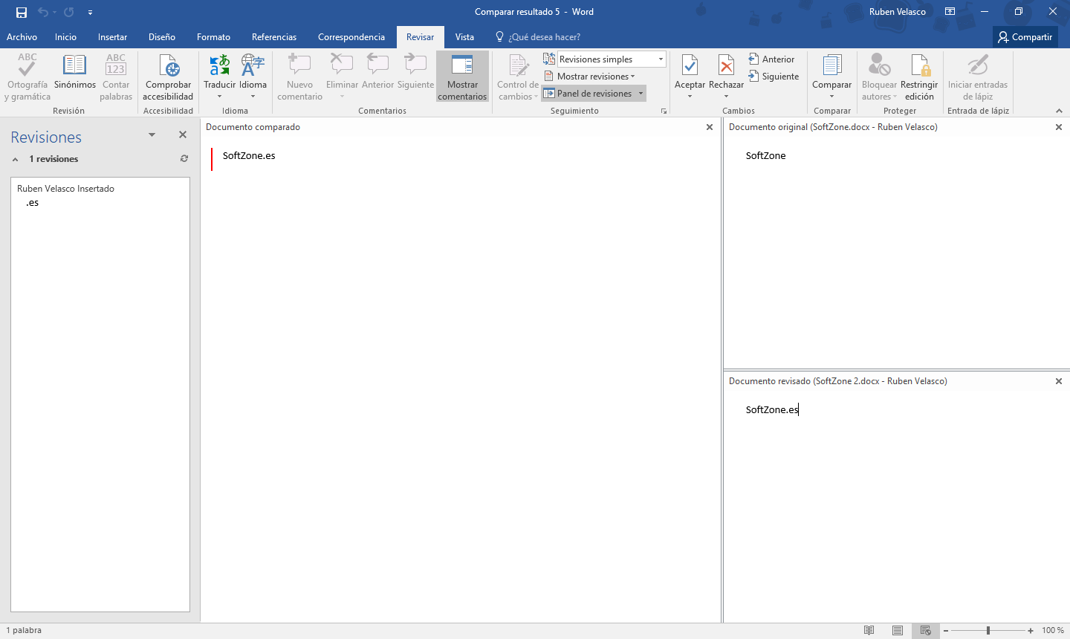Viewport: 1070px width, 639px height.
Task: Collapse the ribbon with the chevron
Action: click(x=1059, y=111)
